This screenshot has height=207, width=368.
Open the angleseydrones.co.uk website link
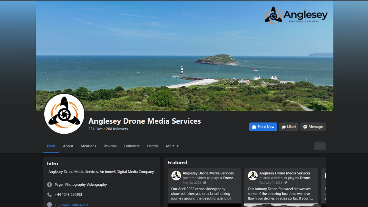[72, 205]
